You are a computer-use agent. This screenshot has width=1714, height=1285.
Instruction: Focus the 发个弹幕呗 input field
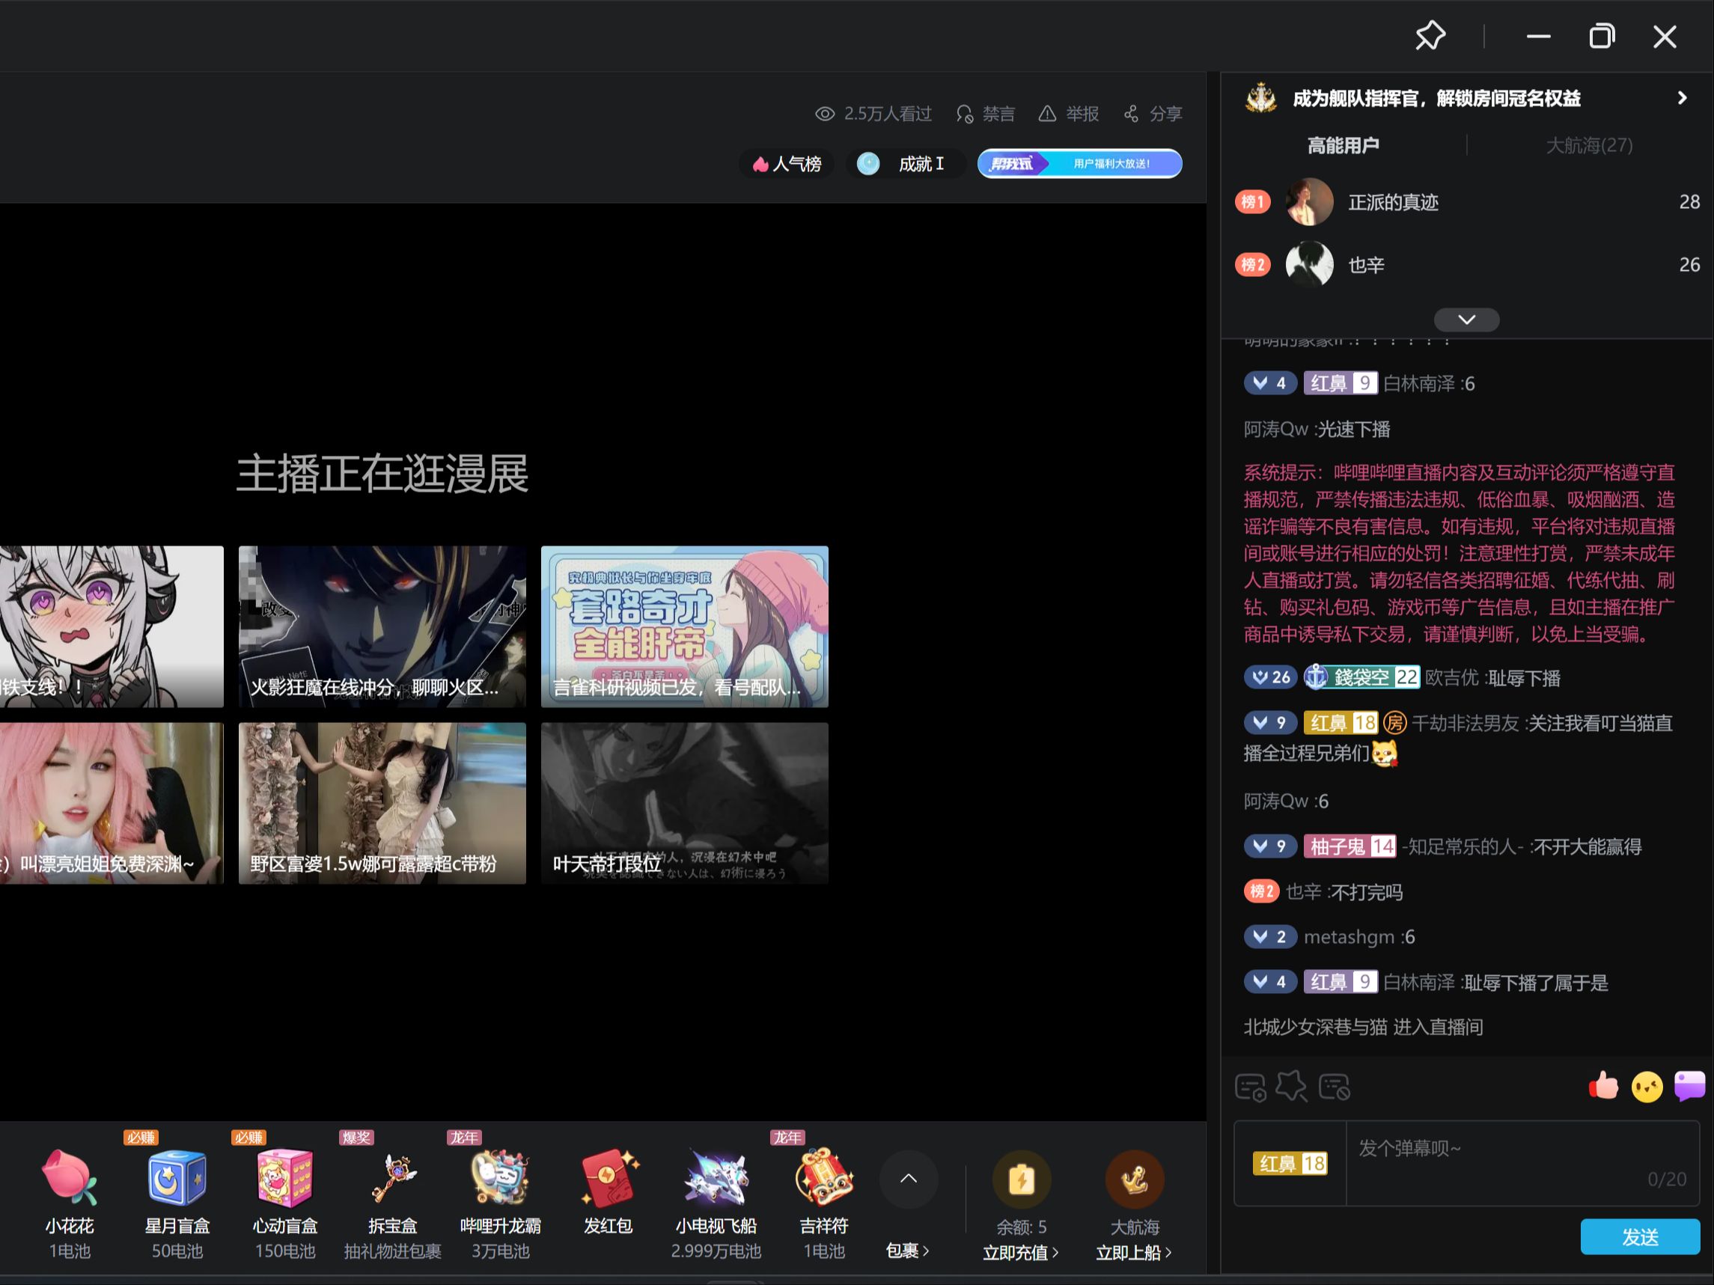[1522, 1164]
